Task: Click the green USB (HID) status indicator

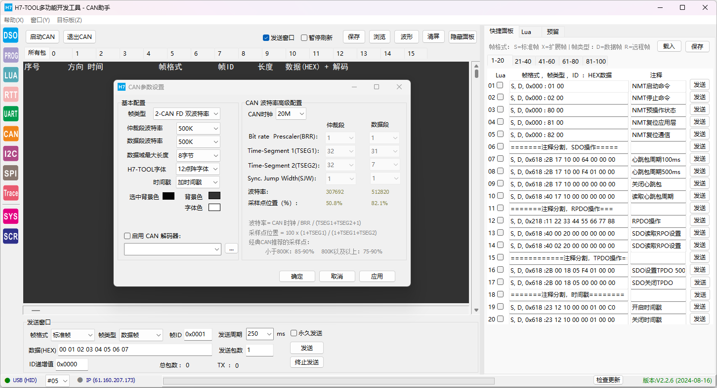Action: 7,380
